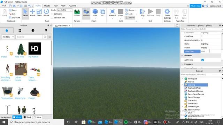
Task: Expand the Workspace tree node
Action: [182, 79]
